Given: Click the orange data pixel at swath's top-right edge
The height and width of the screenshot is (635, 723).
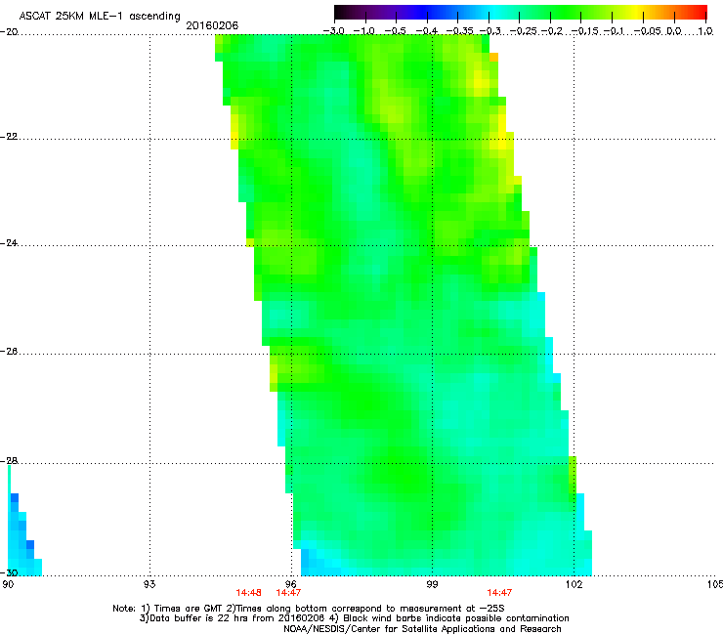Looking at the screenshot, I should point(493,58).
